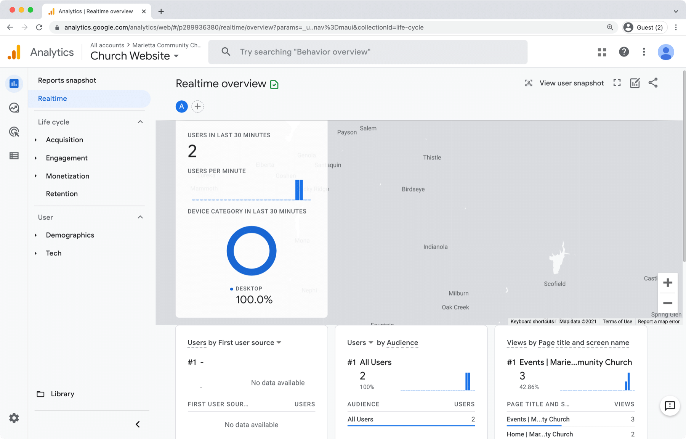
Task: Zoom out on the map
Action: click(x=668, y=303)
